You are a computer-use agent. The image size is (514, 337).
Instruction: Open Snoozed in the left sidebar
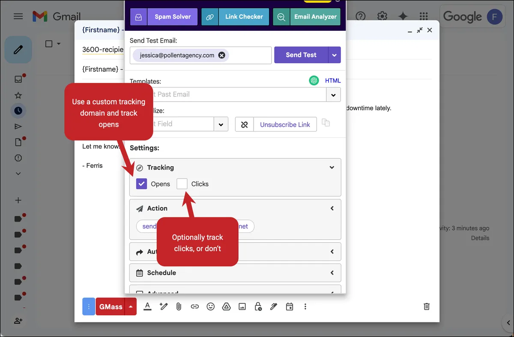point(18,111)
